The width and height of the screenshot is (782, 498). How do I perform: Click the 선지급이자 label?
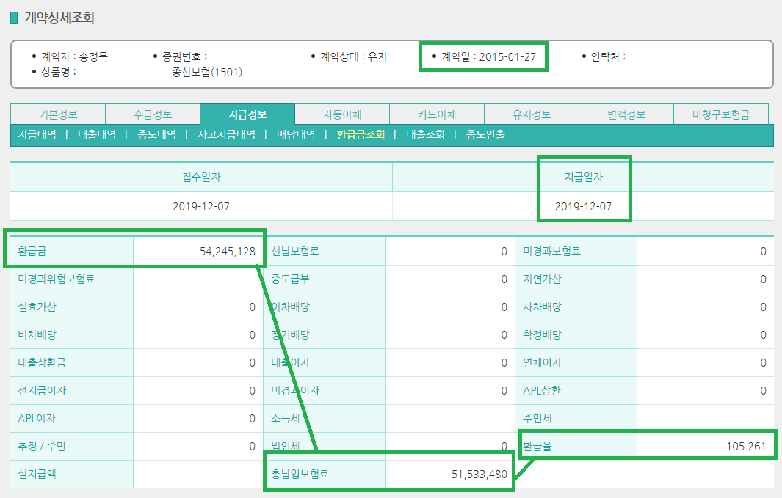click(42, 390)
